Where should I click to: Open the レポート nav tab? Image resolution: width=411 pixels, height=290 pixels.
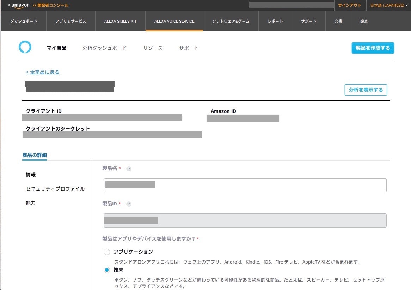[275, 21]
